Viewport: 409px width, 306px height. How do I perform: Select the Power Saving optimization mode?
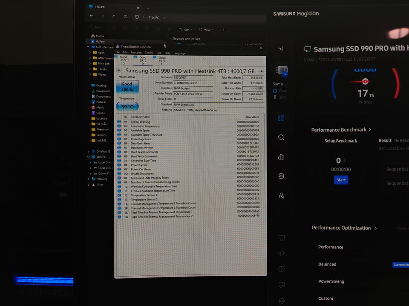(331, 281)
